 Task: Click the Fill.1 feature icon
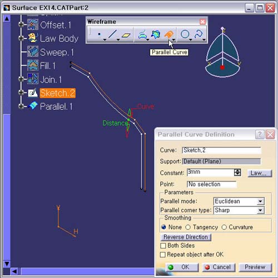pyautogui.click(x=33, y=65)
